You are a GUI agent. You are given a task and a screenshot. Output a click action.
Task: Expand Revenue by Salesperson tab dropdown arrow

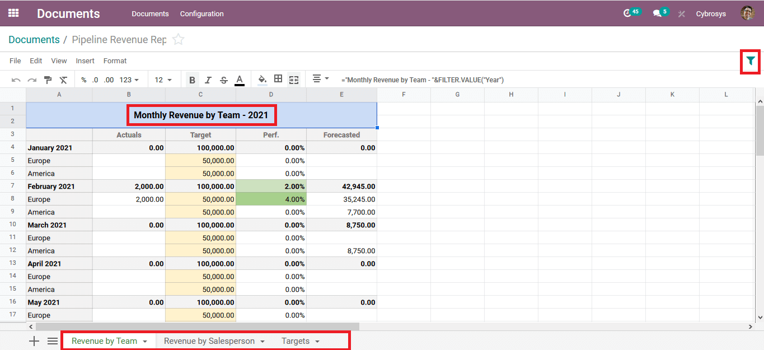(263, 342)
